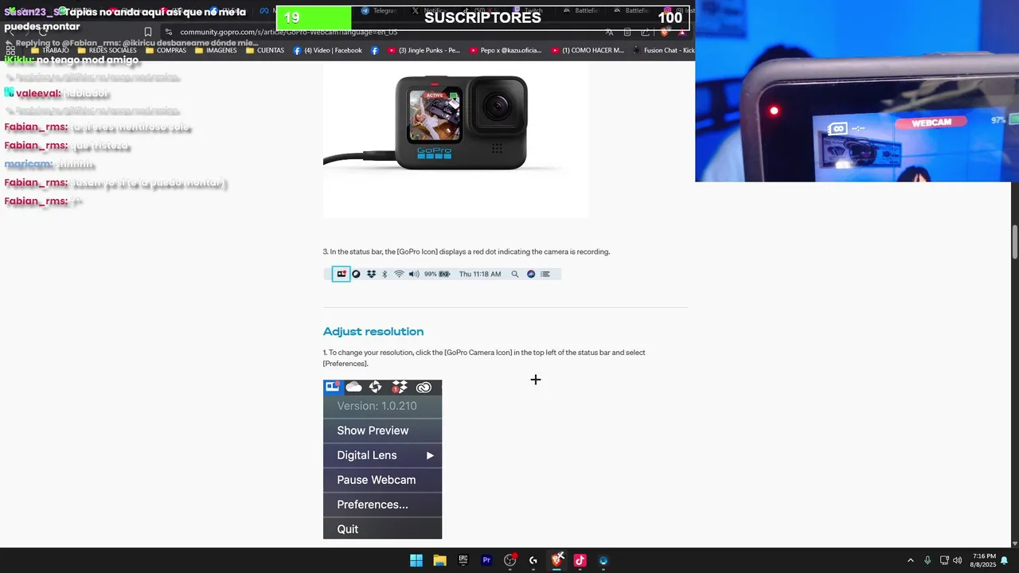Click the scrollbar down arrow
Image resolution: width=1019 pixels, height=573 pixels.
[1014, 544]
